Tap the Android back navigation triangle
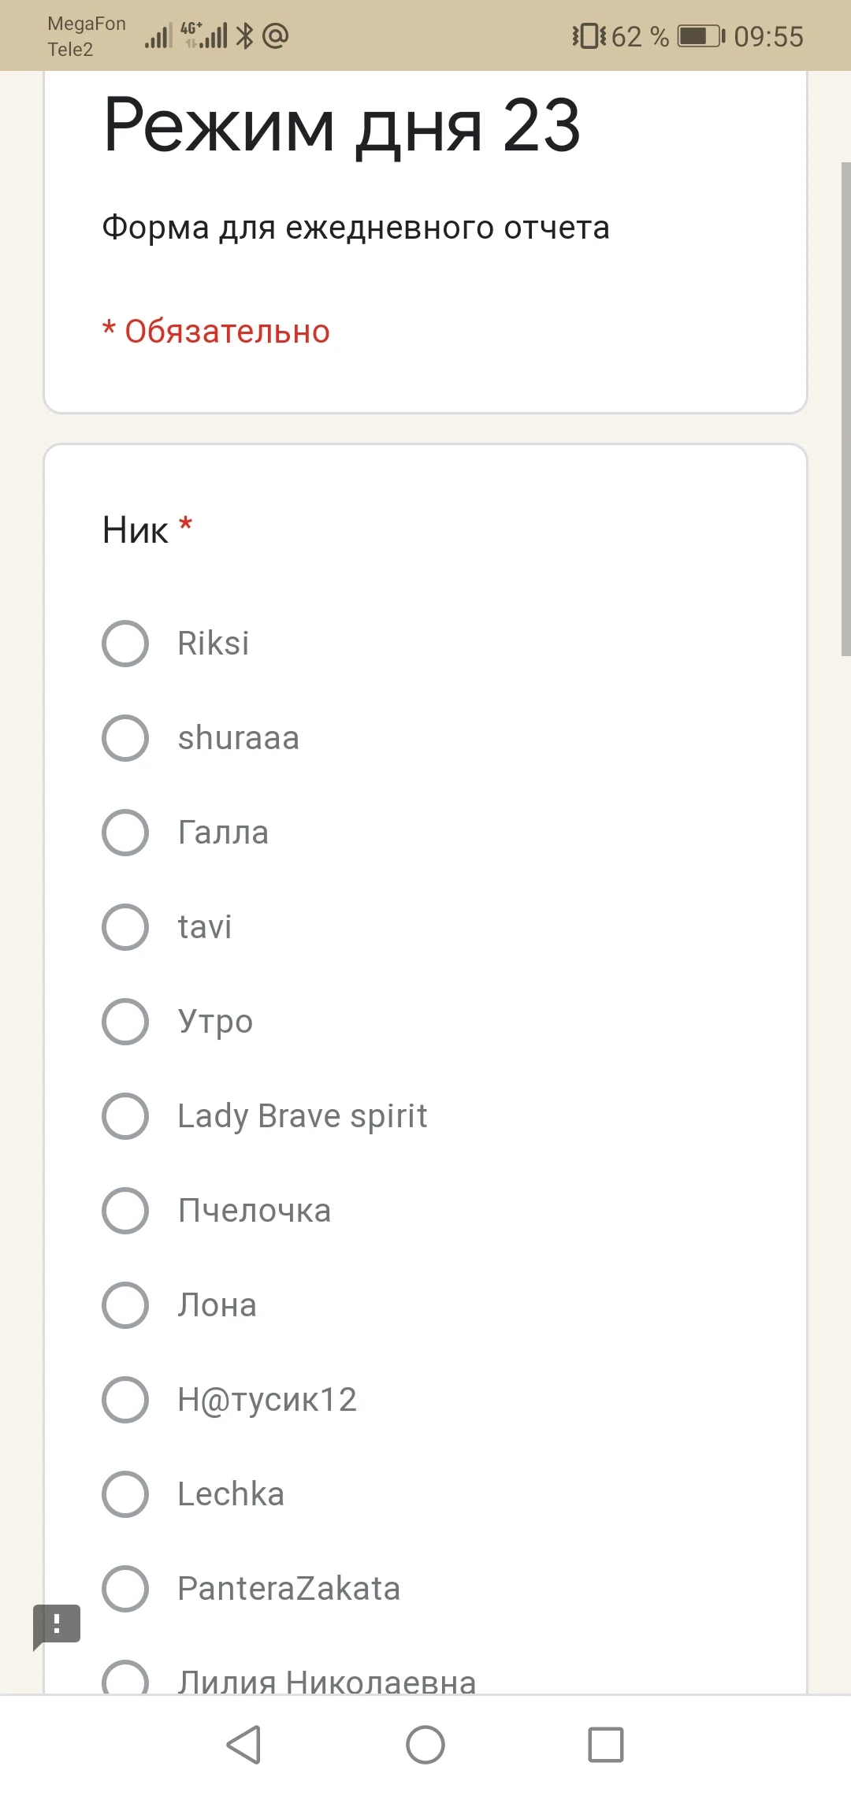851x1796 pixels. pyautogui.click(x=243, y=1745)
